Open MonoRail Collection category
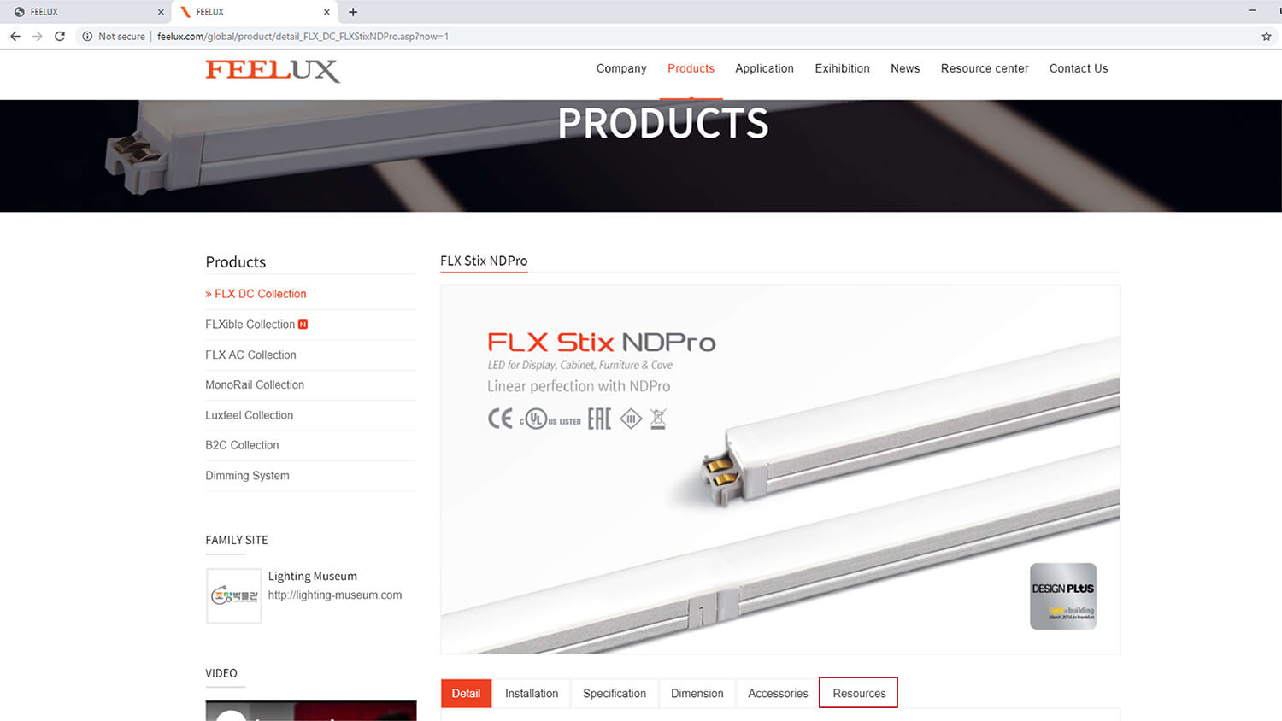 pos(255,385)
